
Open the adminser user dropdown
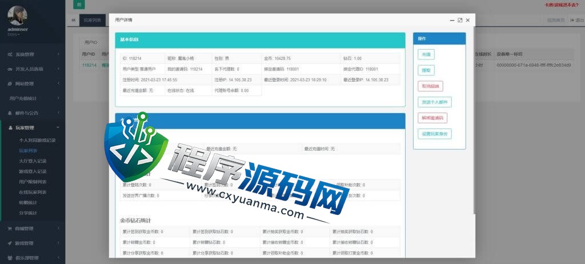18,32
